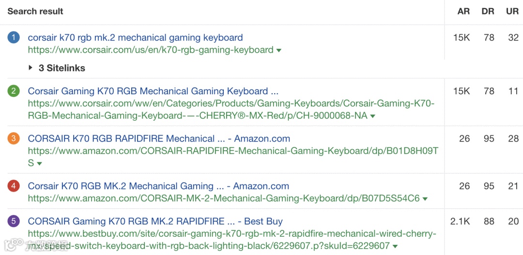Viewport: 523px width, 255px height.
Task: Click the green position 2 rank badge
Action: click(14, 91)
